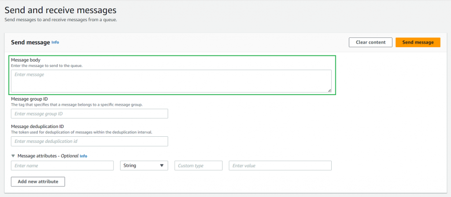Click the Custom type field

point(198,165)
